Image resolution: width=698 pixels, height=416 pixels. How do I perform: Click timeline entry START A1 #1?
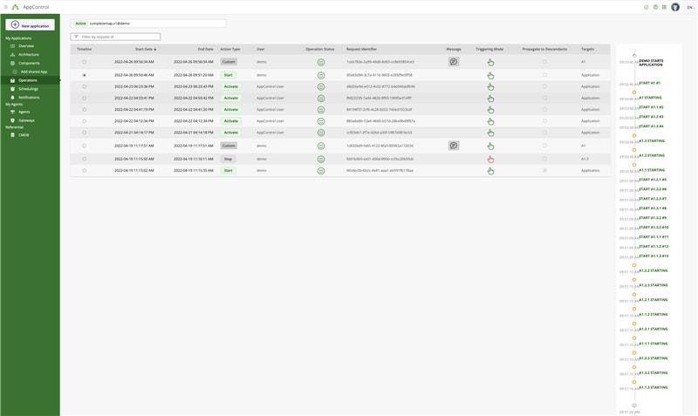point(649,83)
